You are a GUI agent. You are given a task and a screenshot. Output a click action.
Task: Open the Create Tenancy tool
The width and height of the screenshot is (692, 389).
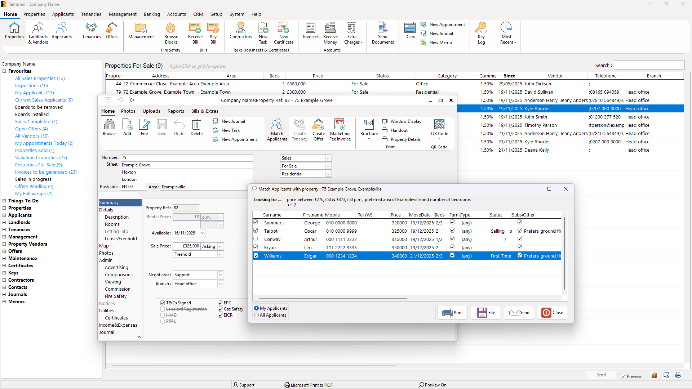click(299, 130)
